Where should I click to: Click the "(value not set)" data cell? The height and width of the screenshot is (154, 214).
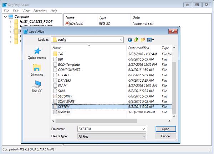(143, 23)
